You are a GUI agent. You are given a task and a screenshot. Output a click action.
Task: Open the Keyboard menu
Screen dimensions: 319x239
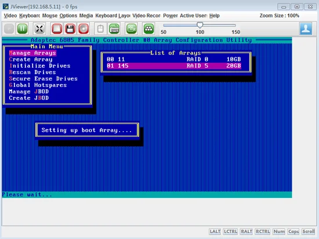click(30, 16)
